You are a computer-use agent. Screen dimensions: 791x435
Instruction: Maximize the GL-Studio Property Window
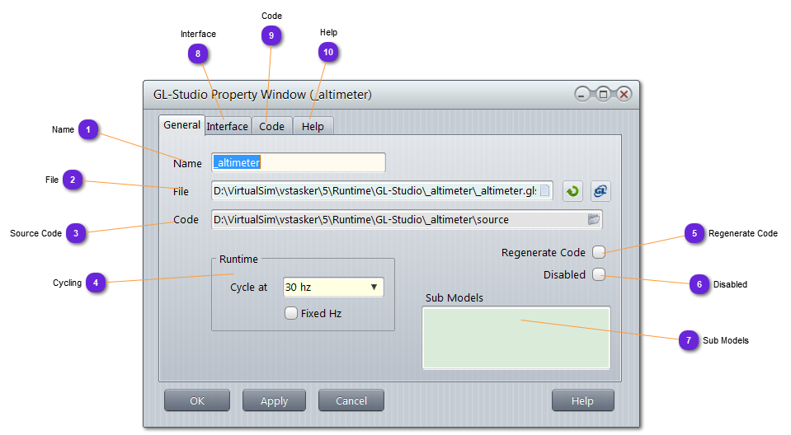[603, 95]
